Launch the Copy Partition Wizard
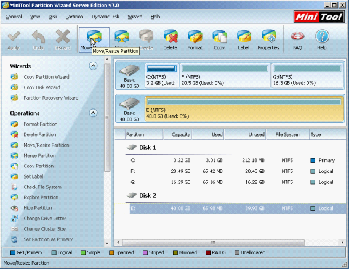Viewport: 349px width, 269px height. coord(46,77)
